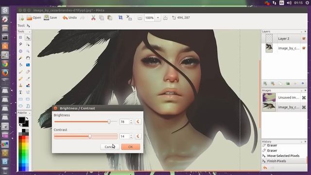Click the Copy icon in toolbar

[x=102, y=17]
